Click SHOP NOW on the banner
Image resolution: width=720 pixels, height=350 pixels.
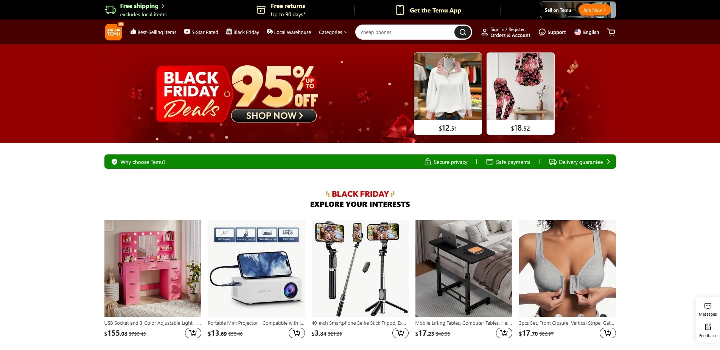coord(274,116)
